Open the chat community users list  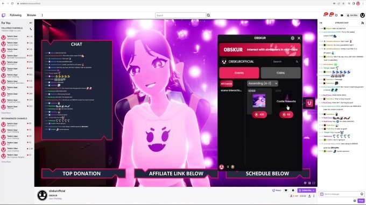coord(362,23)
